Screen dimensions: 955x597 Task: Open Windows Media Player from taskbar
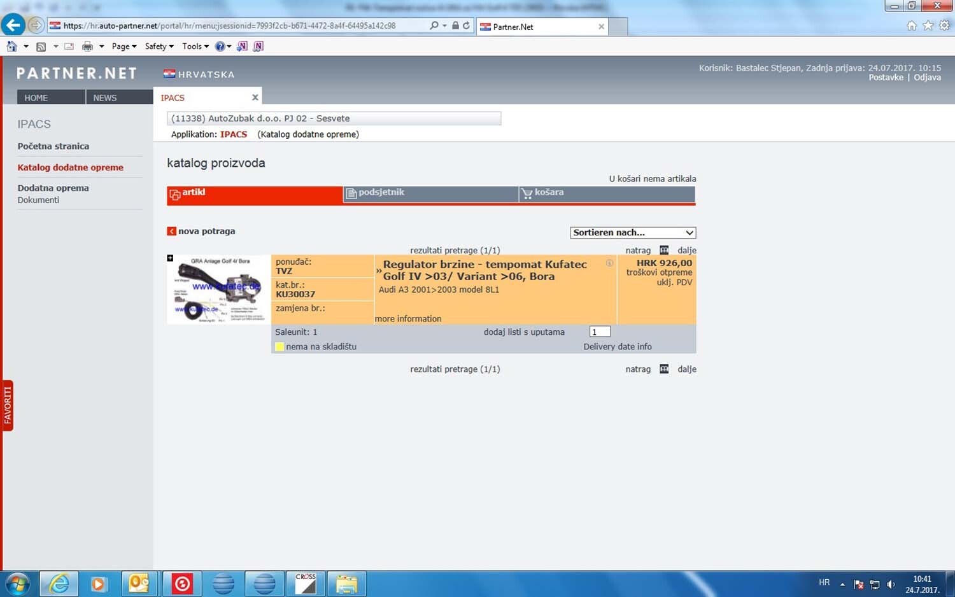click(99, 584)
